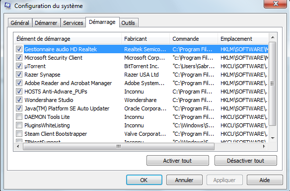The height and width of the screenshot is (191, 290).
Task: Confirm with the OK button
Action: (144, 180)
